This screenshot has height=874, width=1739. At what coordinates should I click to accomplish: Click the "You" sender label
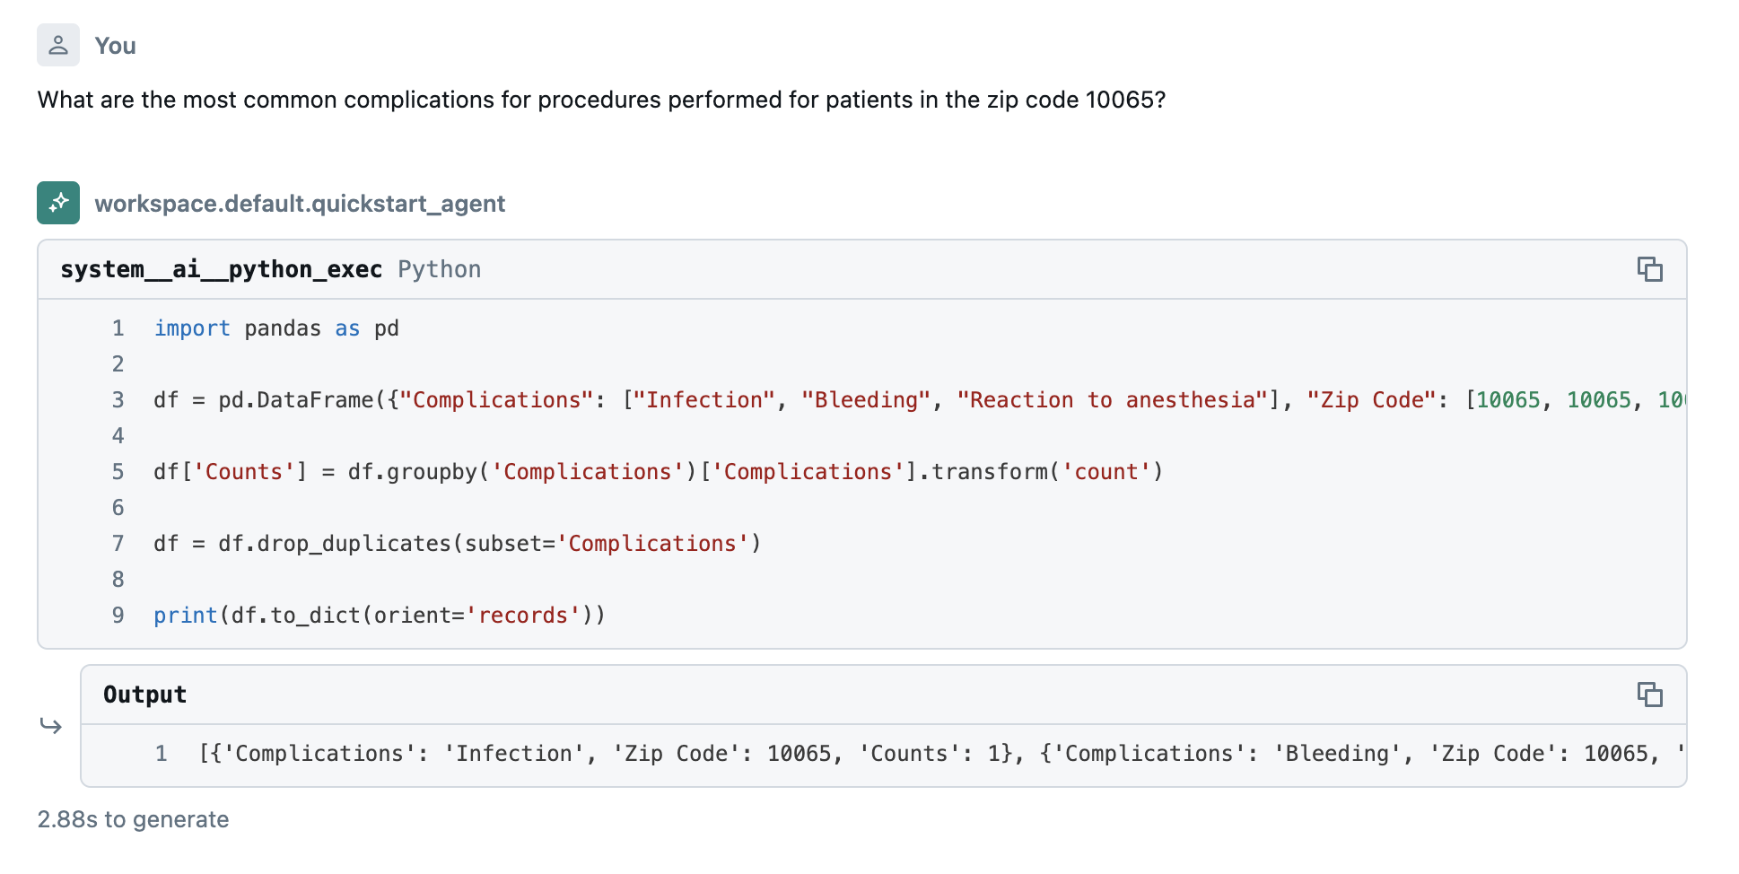pos(115,46)
